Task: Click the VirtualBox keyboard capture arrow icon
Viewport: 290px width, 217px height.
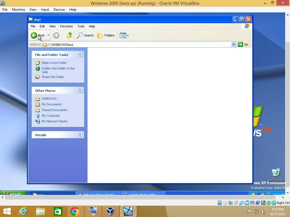Action: point(274,203)
